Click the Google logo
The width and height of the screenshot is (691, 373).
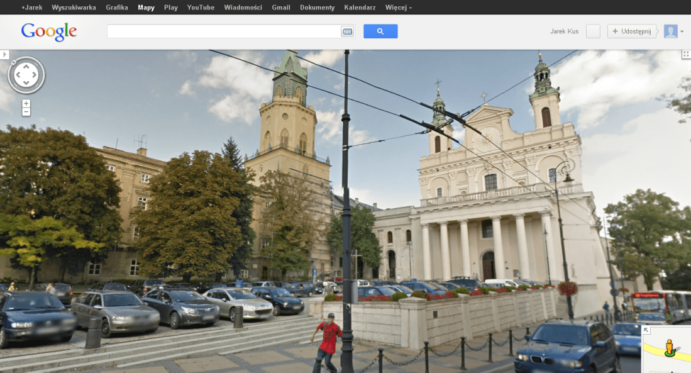click(48, 31)
